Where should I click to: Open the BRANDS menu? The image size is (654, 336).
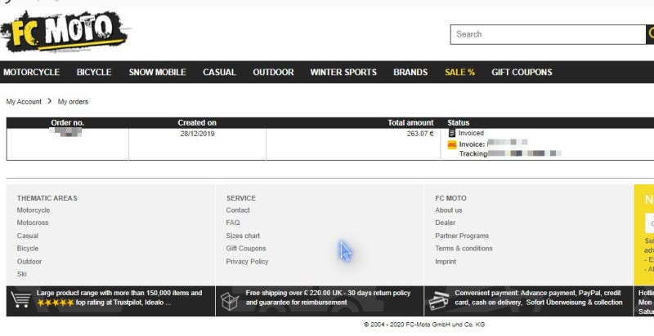[x=410, y=72]
